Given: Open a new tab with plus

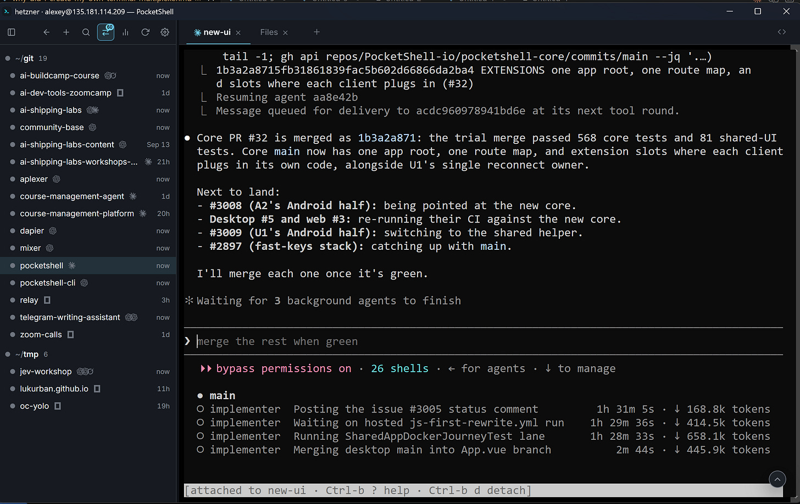Looking at the screenshot, I should (316, 32).
